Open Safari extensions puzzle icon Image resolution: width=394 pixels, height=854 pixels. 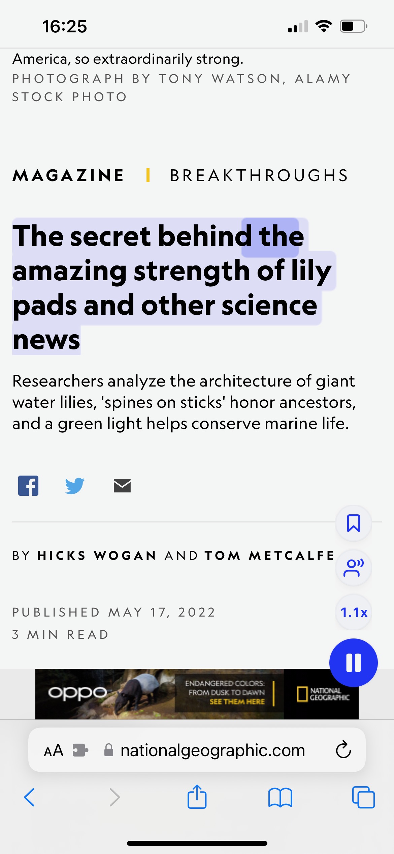coord(80,750)
